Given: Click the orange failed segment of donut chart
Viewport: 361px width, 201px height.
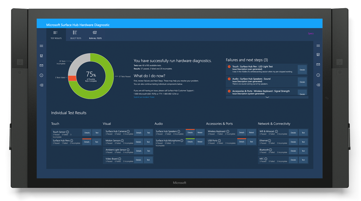Looking at the screenshot, I should click(72, 78).
